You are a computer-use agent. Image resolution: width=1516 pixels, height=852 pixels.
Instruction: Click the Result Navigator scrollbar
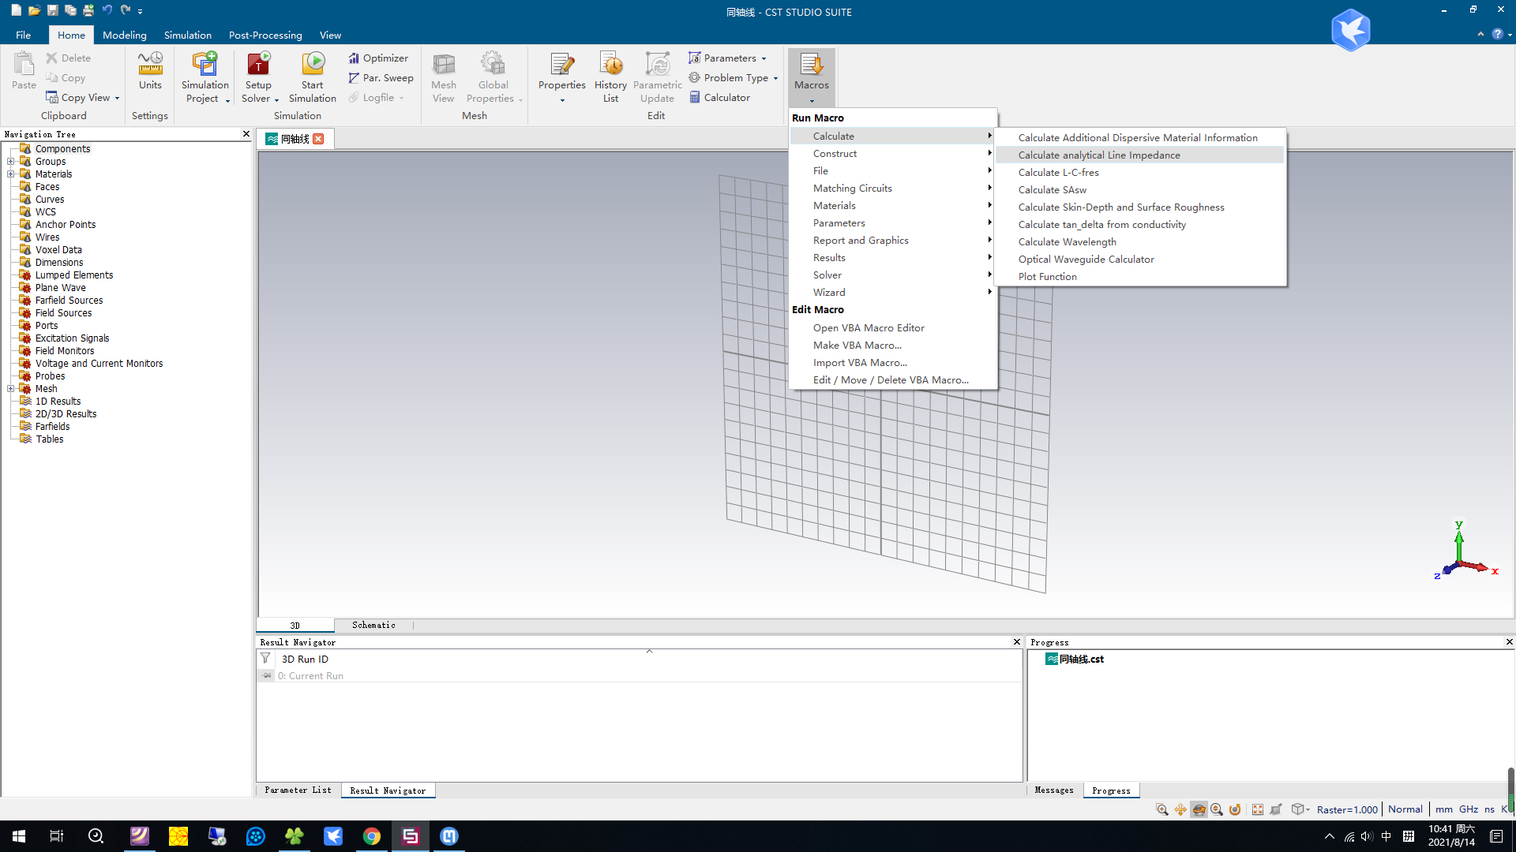point(650,651)
